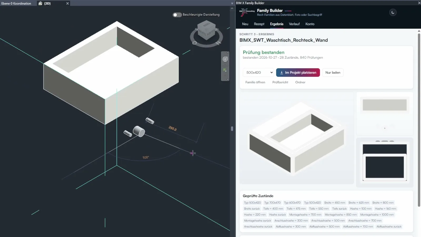
Task: Click Abflusshoehe zurück chip
Action: click(x=389, y=226)
